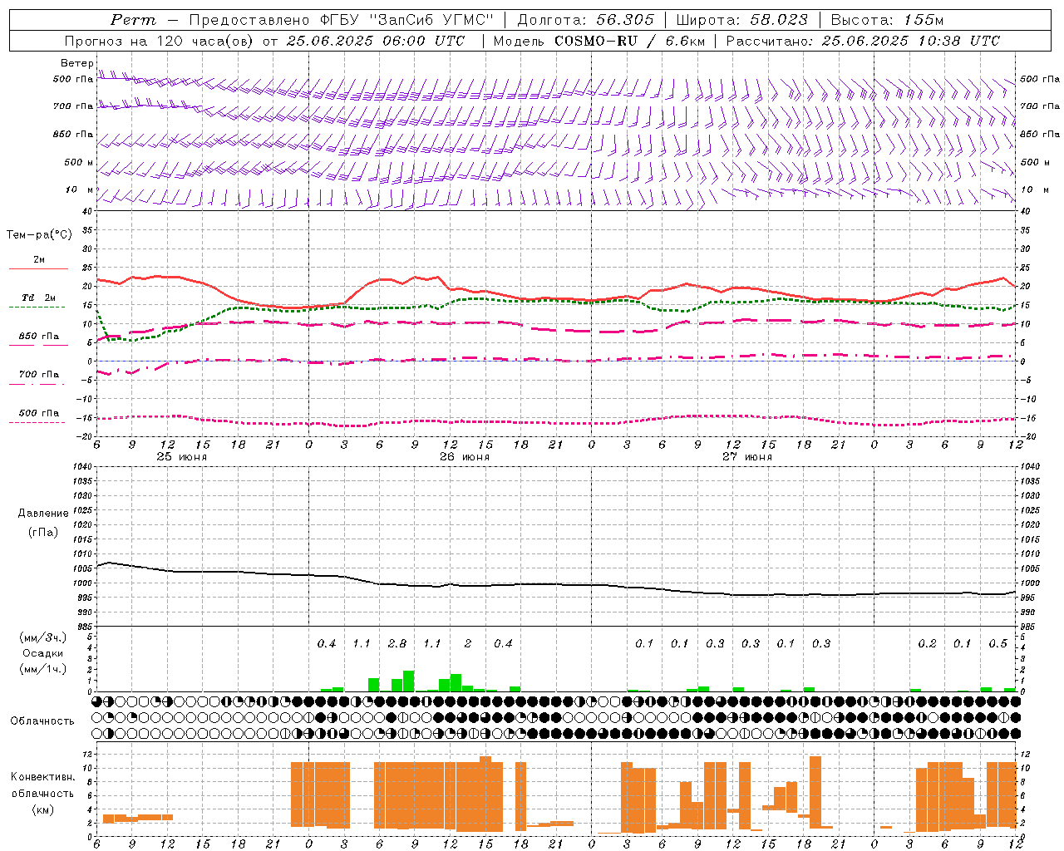Select the Давление pressure panel title
The image size is (1064, 851).
(43, 514)
